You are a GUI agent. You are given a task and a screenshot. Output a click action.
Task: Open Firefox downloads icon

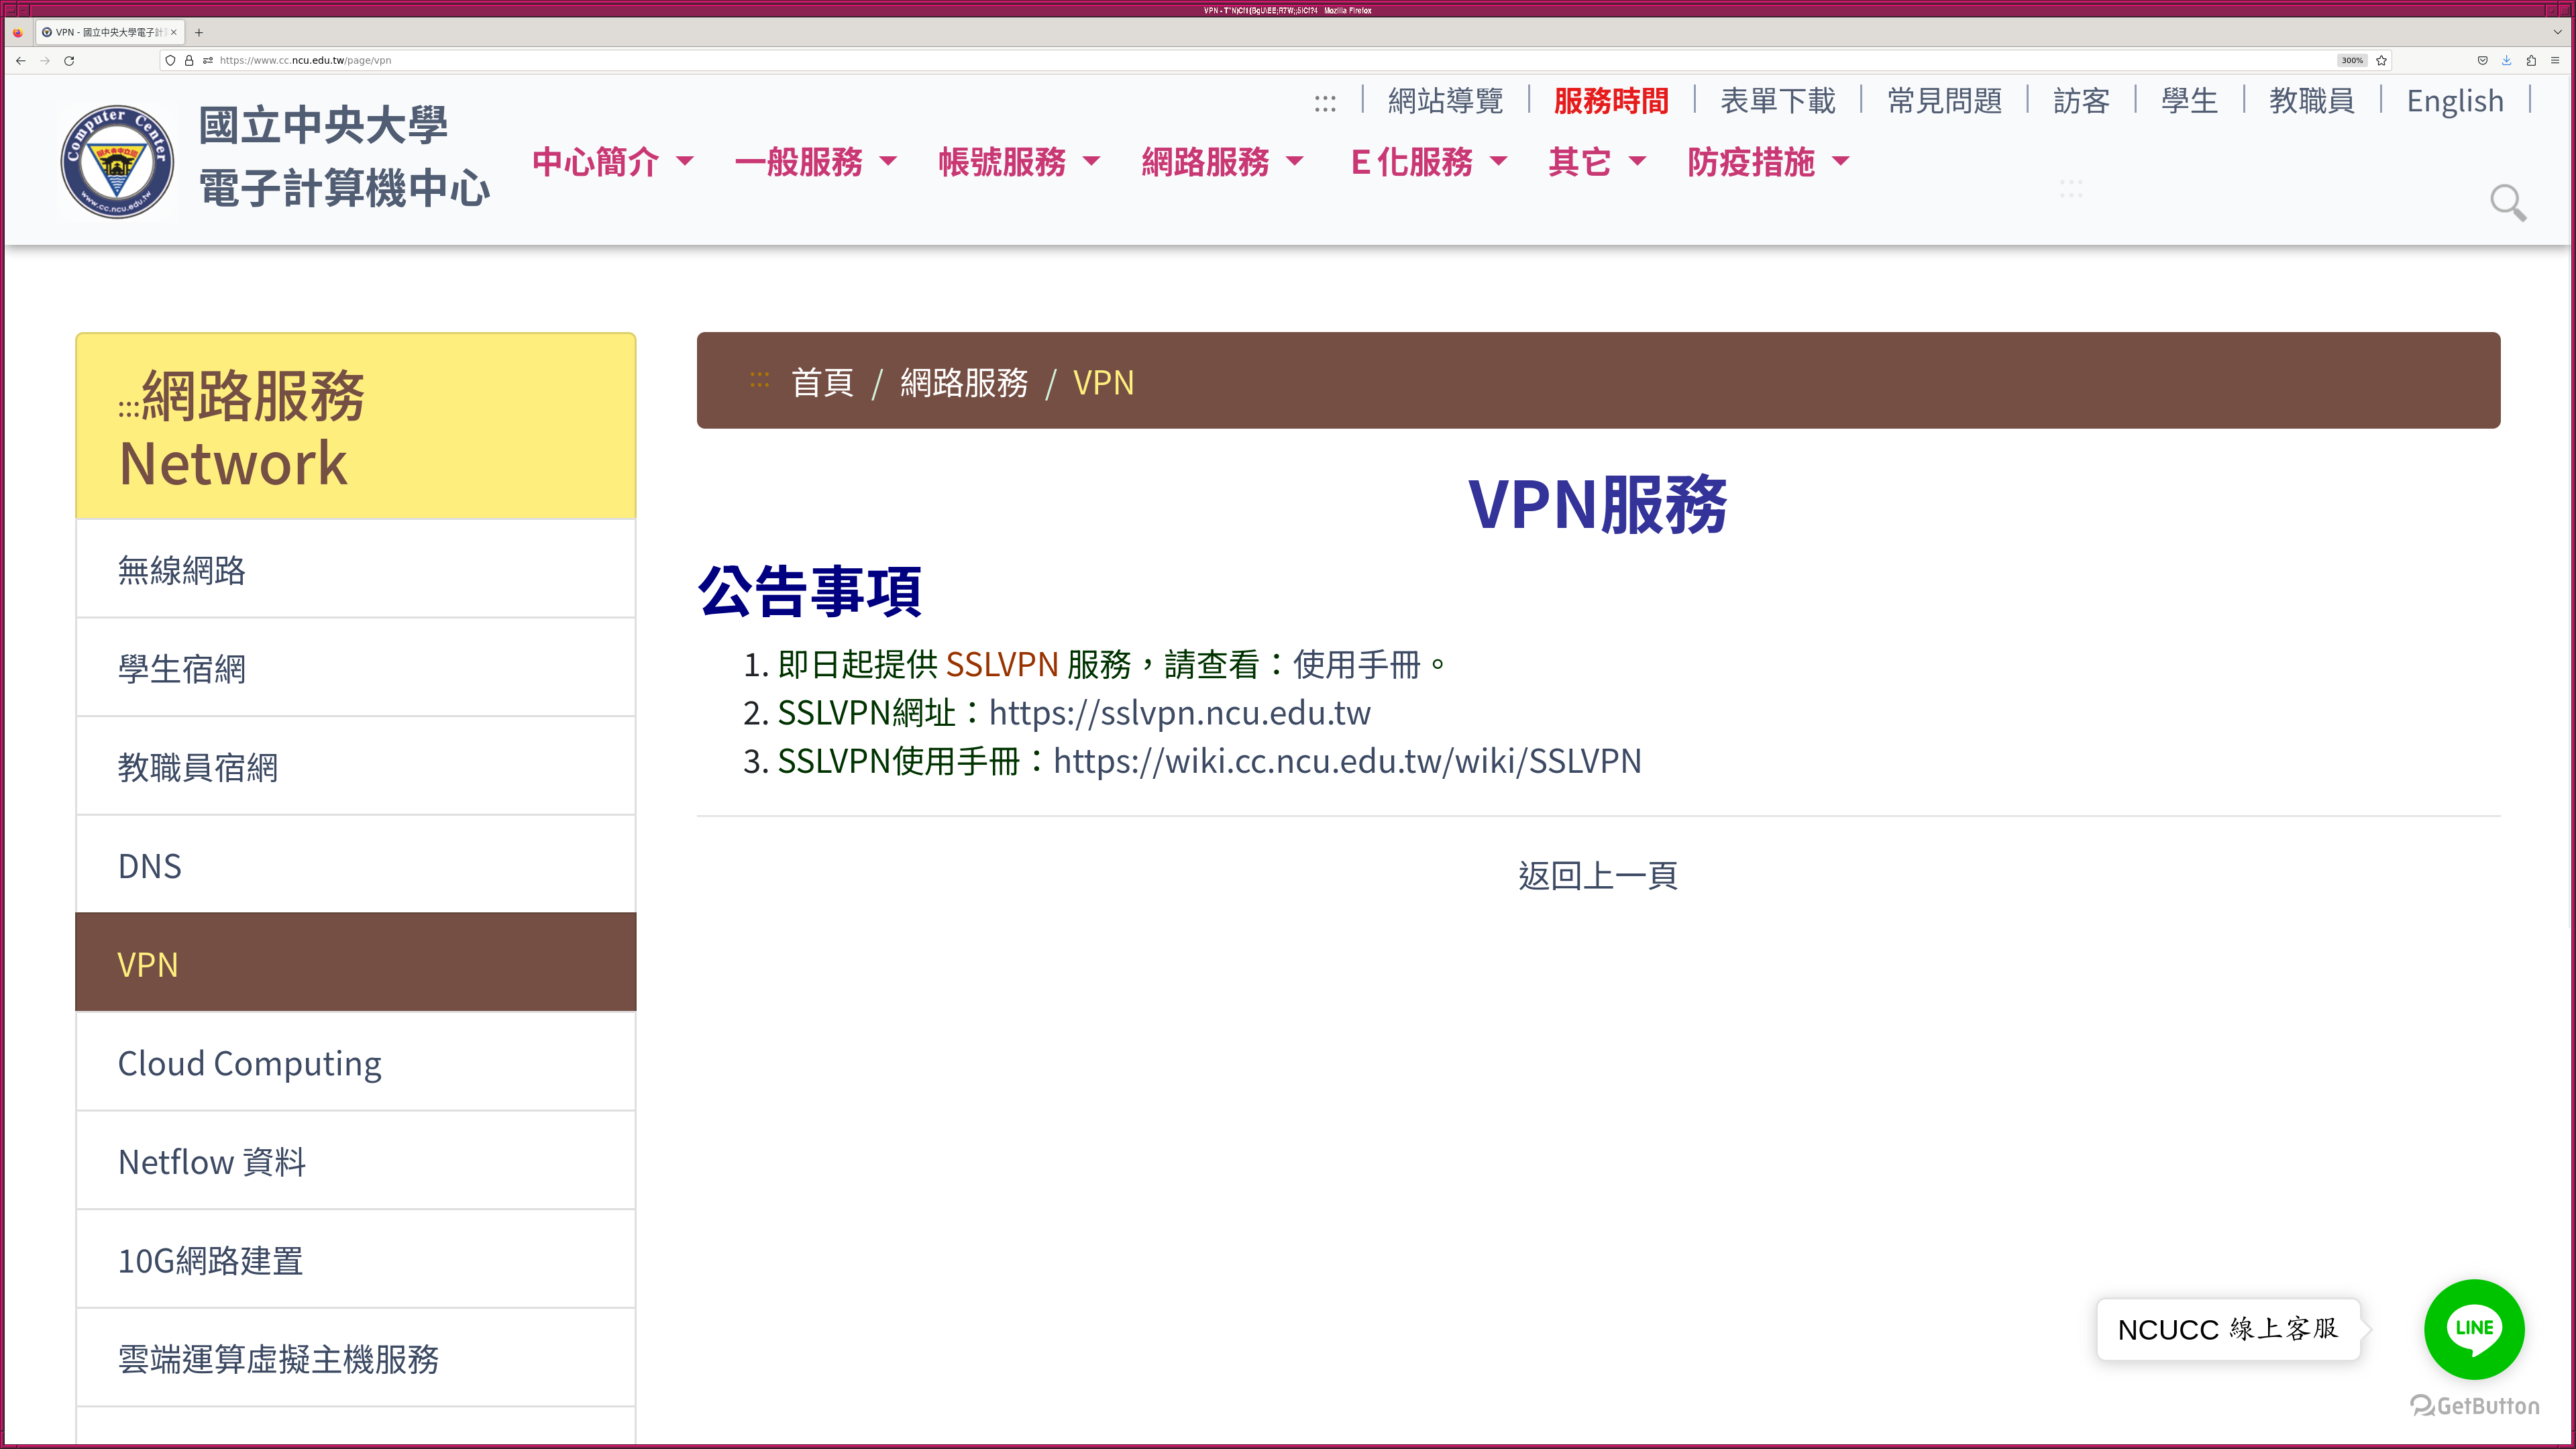pos(2506,61)
